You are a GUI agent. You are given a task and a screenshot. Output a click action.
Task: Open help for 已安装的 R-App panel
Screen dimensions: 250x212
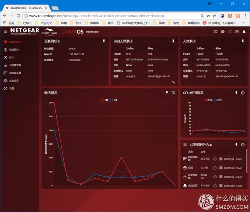[242, 144]
